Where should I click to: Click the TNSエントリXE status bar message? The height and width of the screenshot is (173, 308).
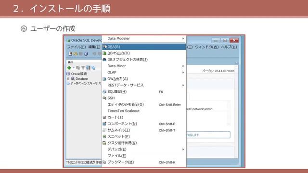point(84,162)
